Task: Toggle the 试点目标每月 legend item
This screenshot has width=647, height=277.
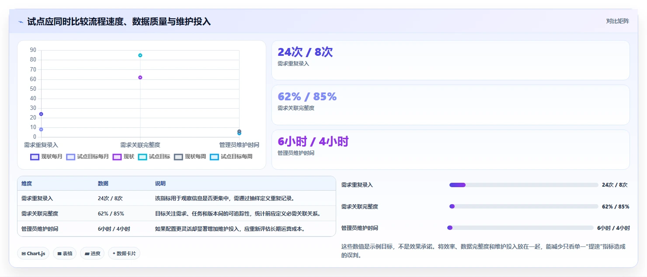Action: (x=87, y=157)
